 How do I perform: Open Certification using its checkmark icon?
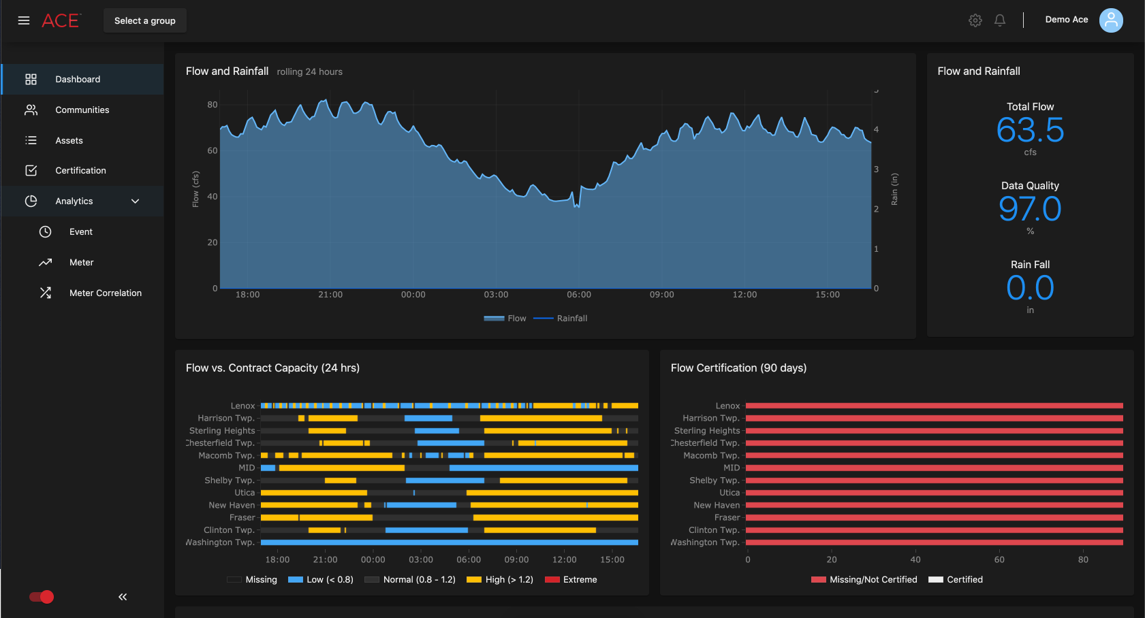click(x=31, y=170)
